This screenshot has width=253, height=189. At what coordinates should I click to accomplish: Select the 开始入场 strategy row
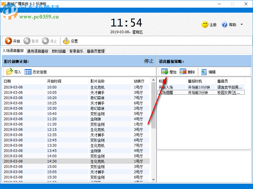pos(176,87)
